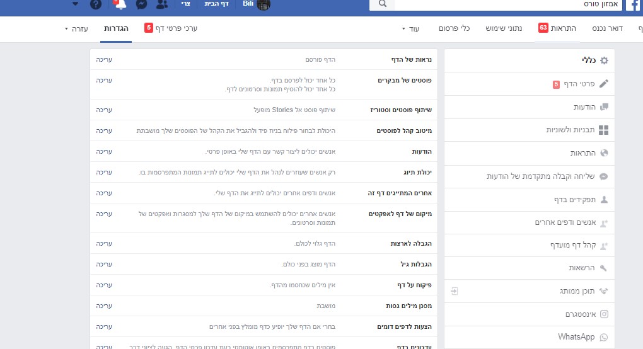Screen dimensions: 643x349
Task: Click the search magnifier icon
Action: 382,4
